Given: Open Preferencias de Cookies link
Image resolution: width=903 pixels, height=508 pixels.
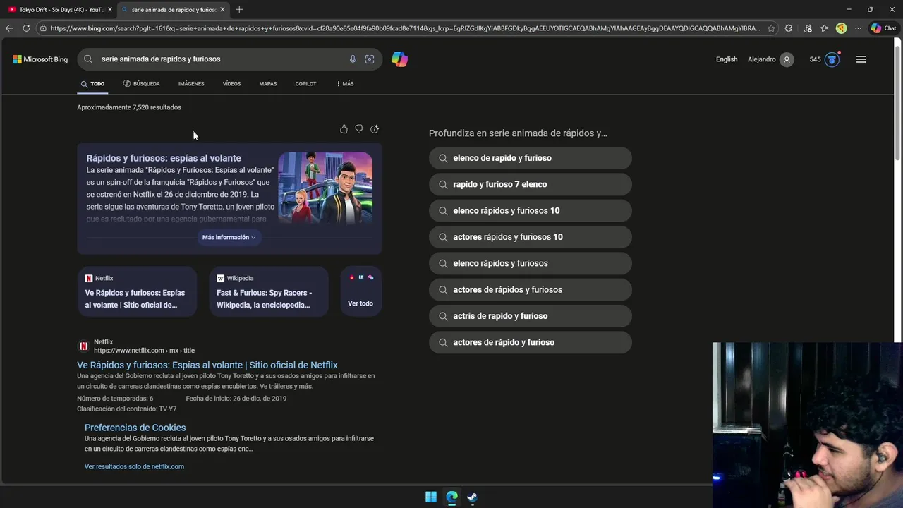Looking at the screenshot, I should tap(135, 428).
